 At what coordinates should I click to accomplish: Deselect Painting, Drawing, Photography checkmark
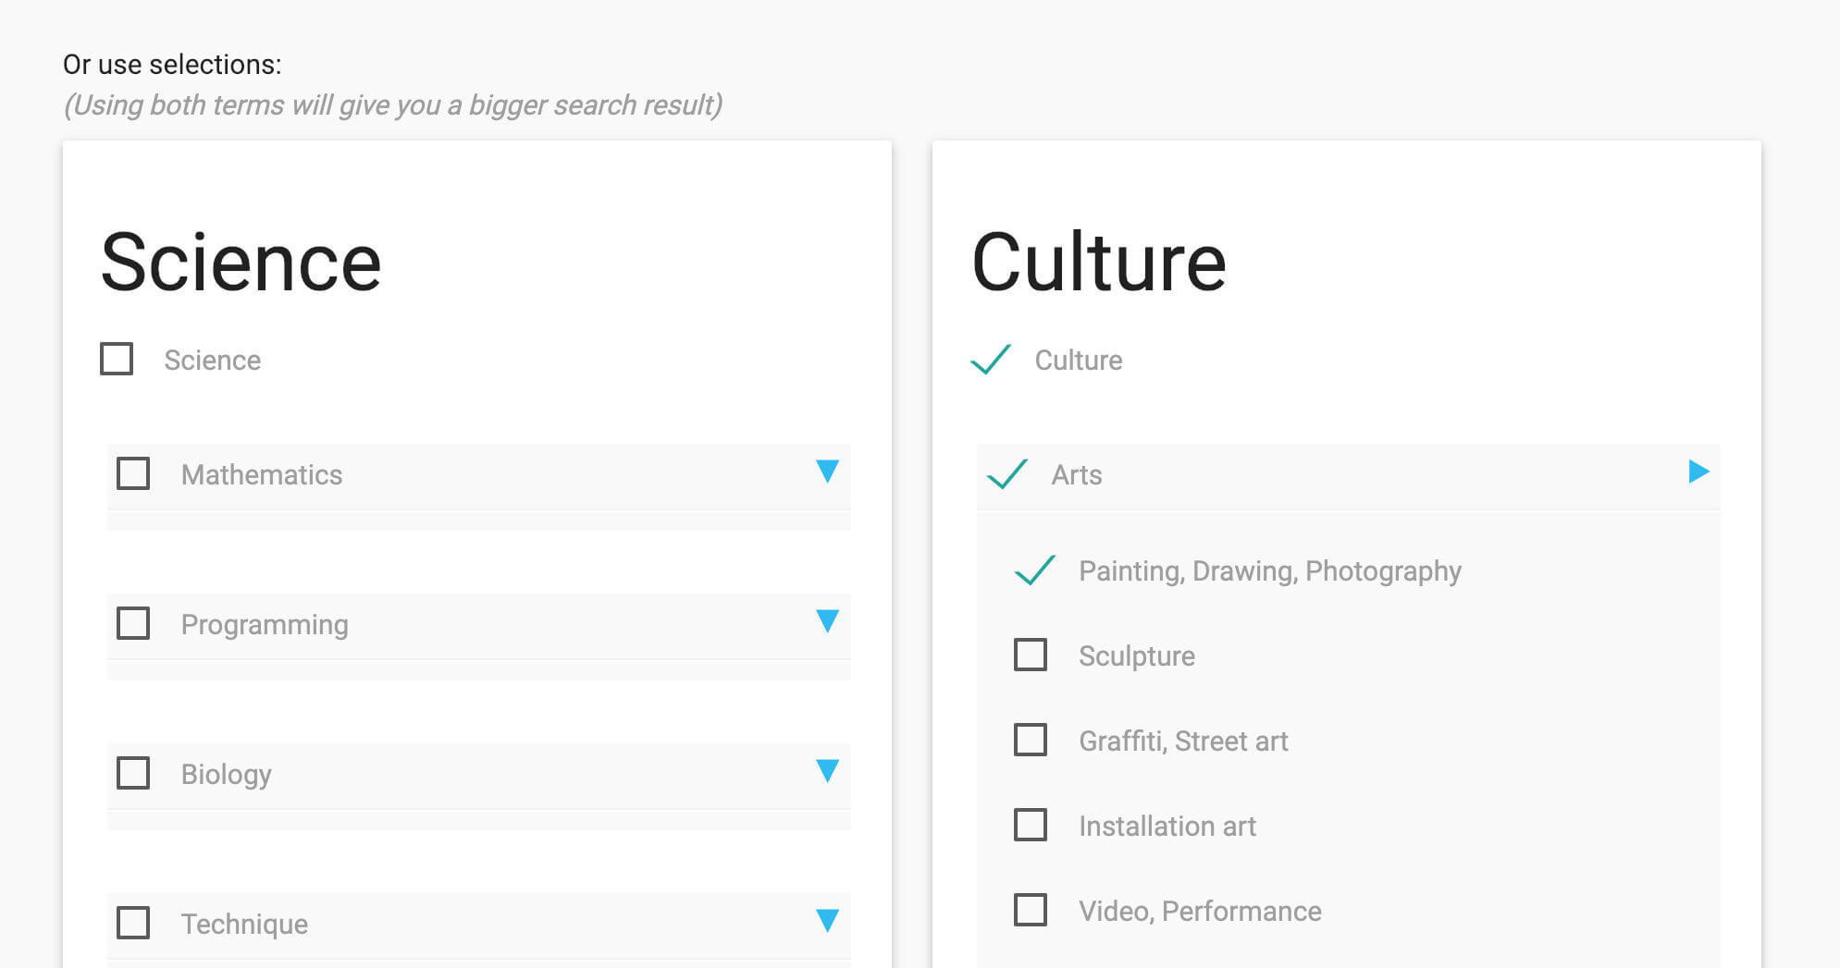pyautogui.click(x=1035, y=570)
